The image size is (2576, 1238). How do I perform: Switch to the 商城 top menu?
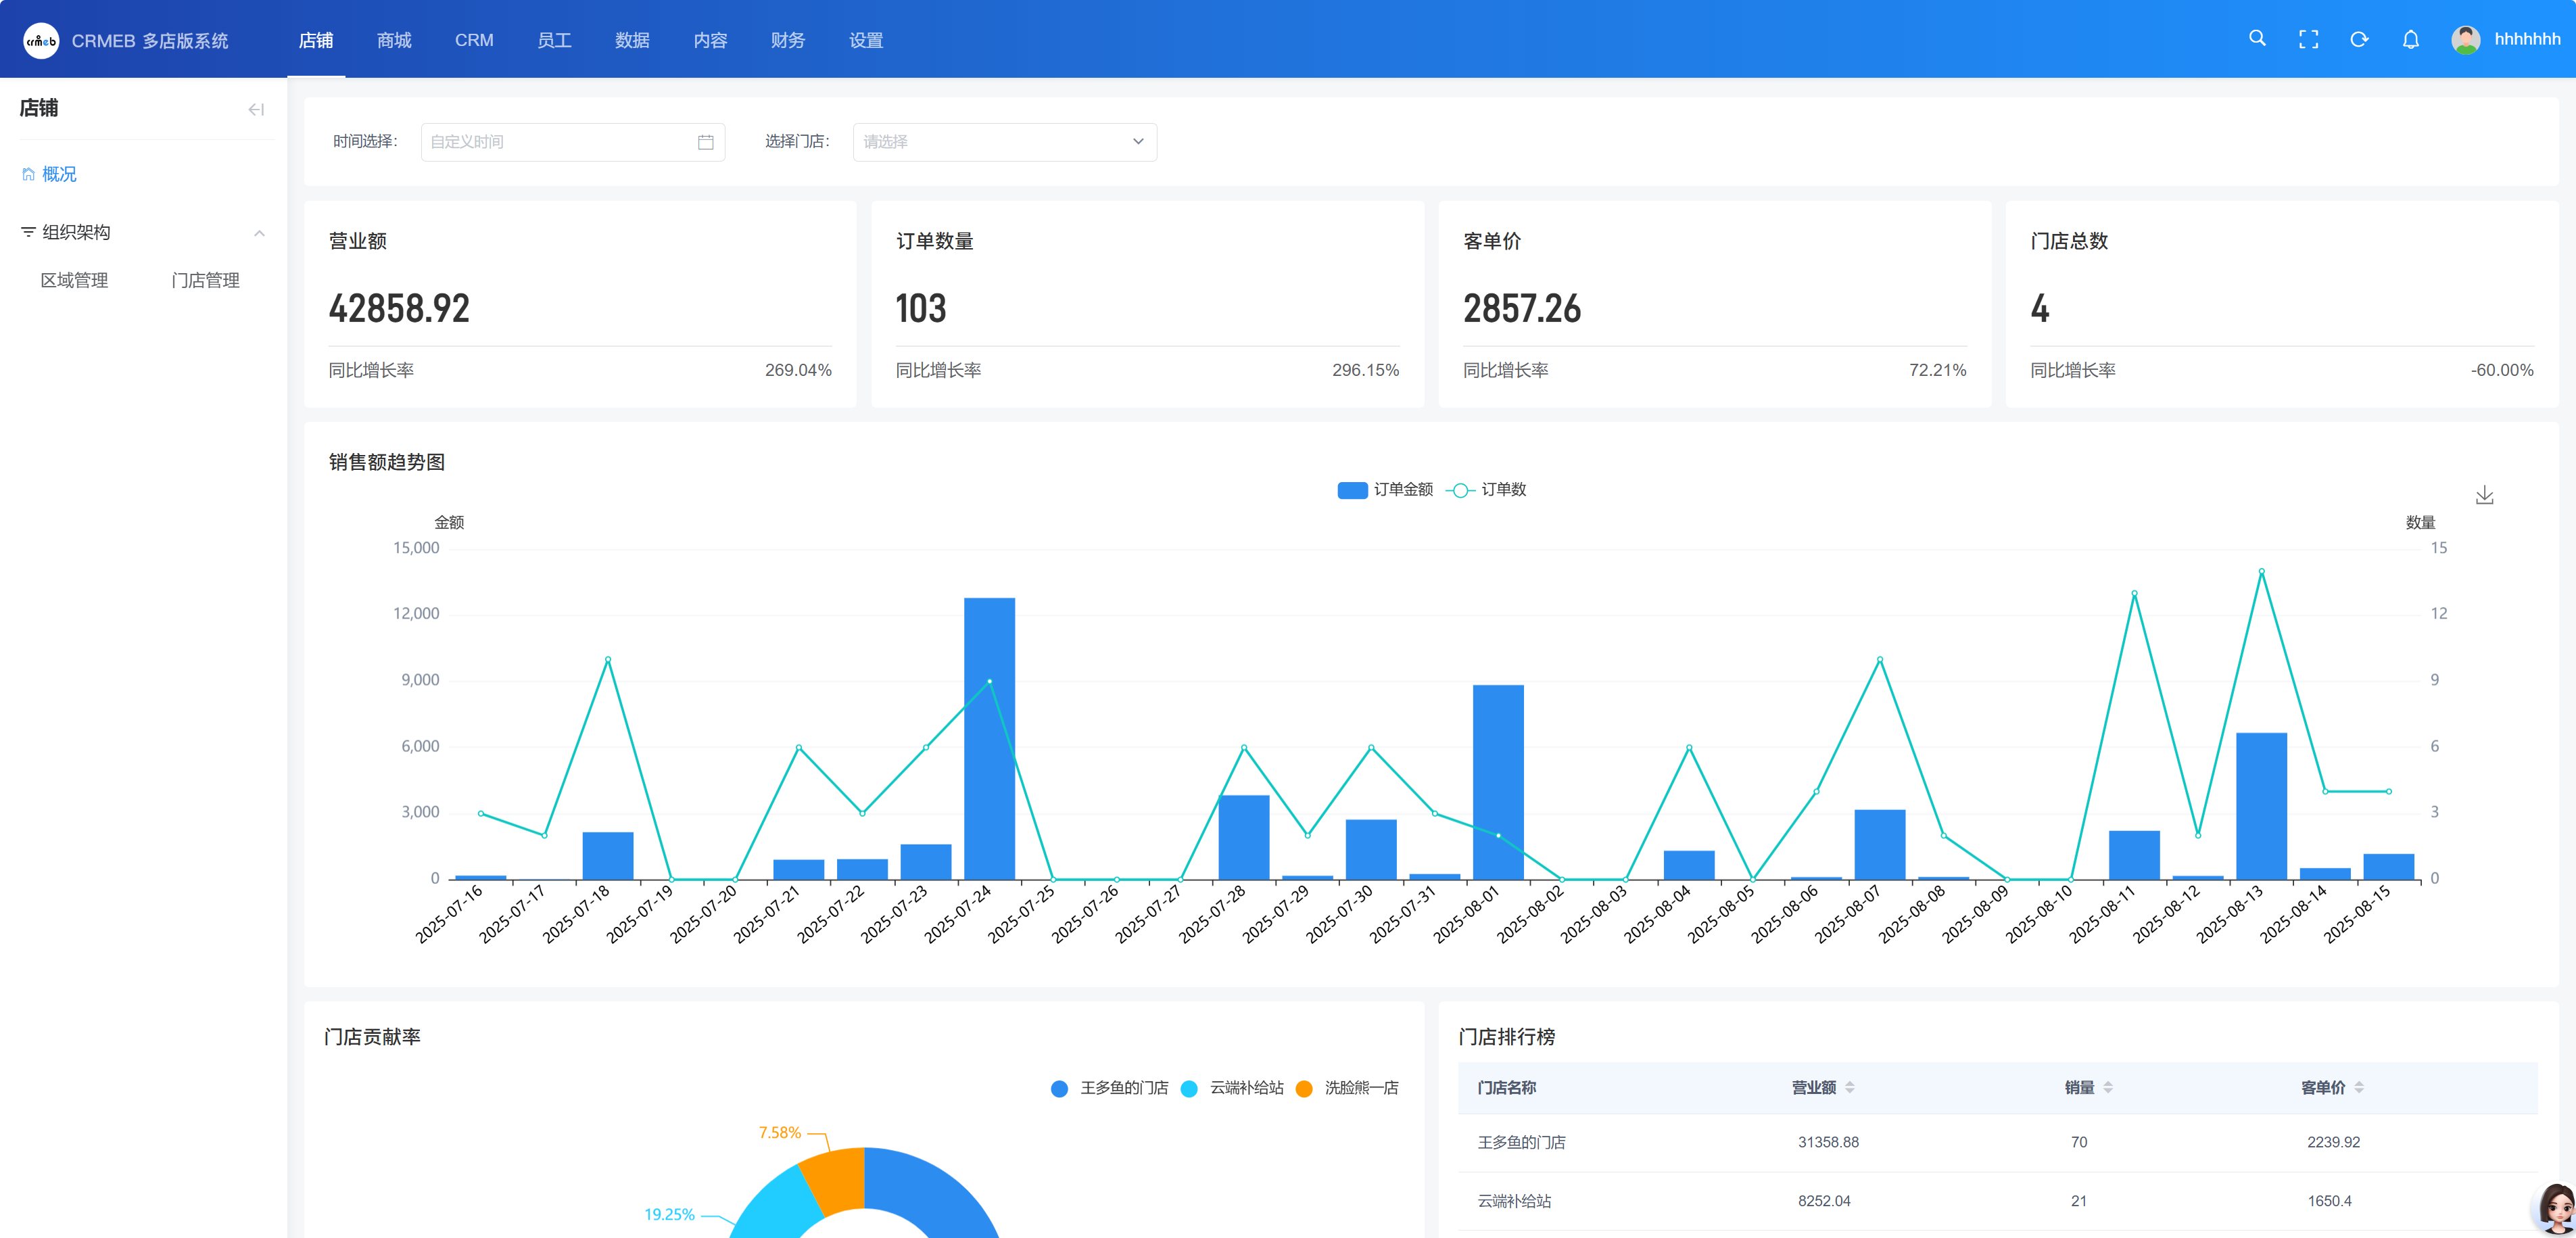[394, 40]
